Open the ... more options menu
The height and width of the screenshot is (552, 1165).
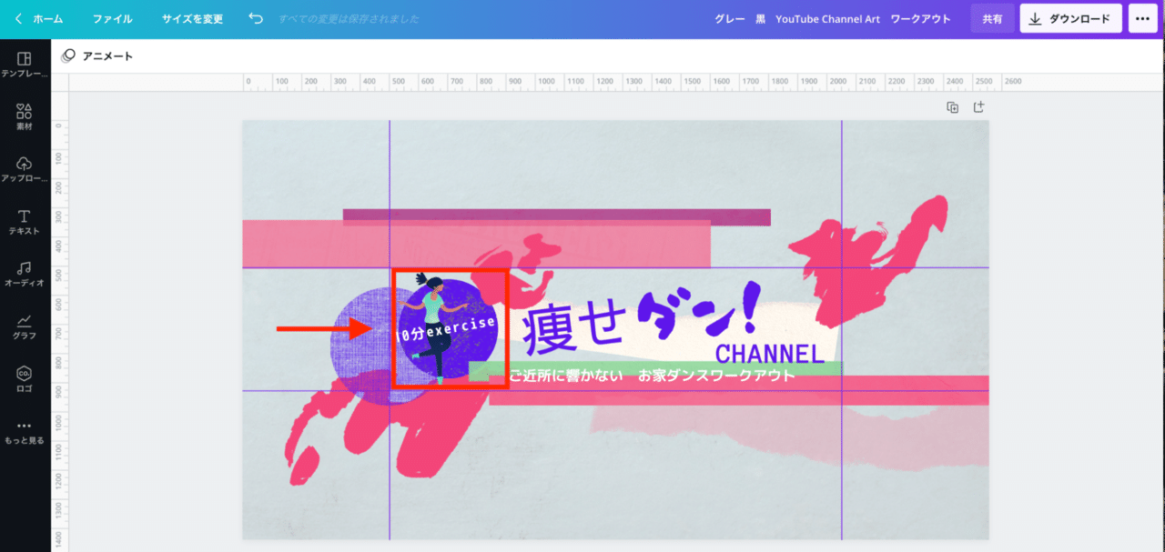tap(1142, 17)
